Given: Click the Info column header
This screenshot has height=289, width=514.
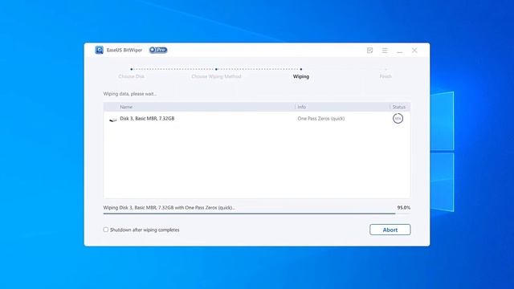Looking at the screenshot, I should pyautogui.click(x=302, y=107).
